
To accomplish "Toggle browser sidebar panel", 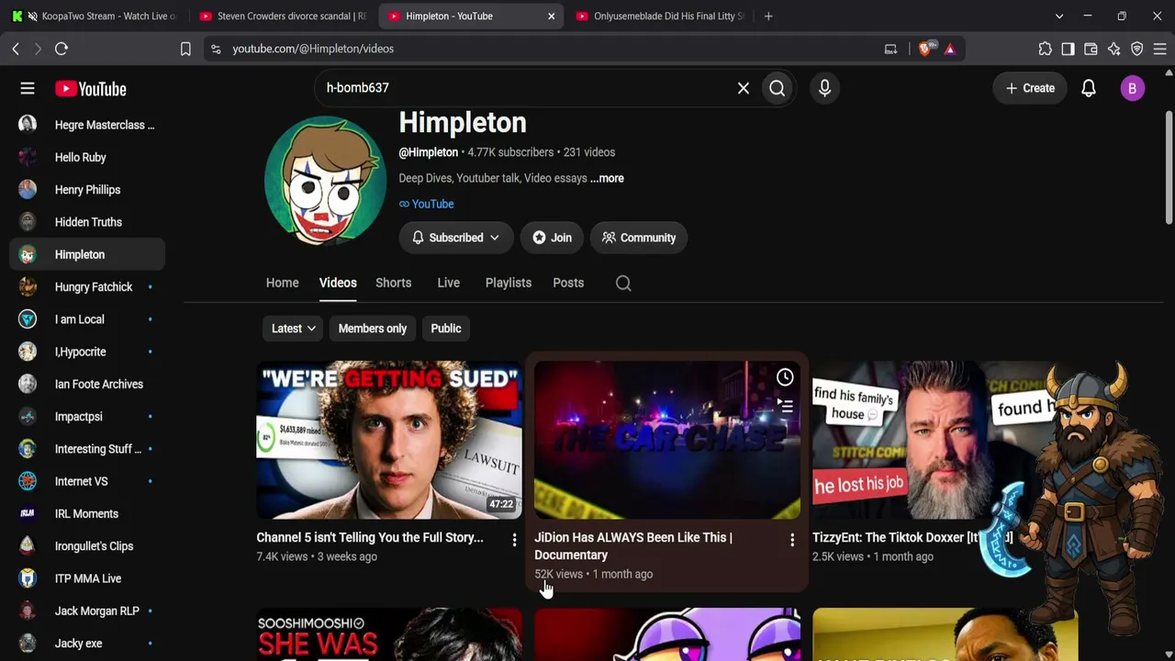I will (x=1068, y=49).
